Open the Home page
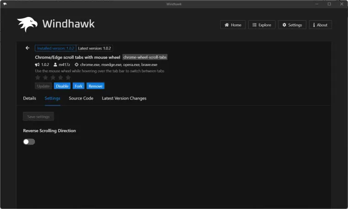 pos(233,25)
